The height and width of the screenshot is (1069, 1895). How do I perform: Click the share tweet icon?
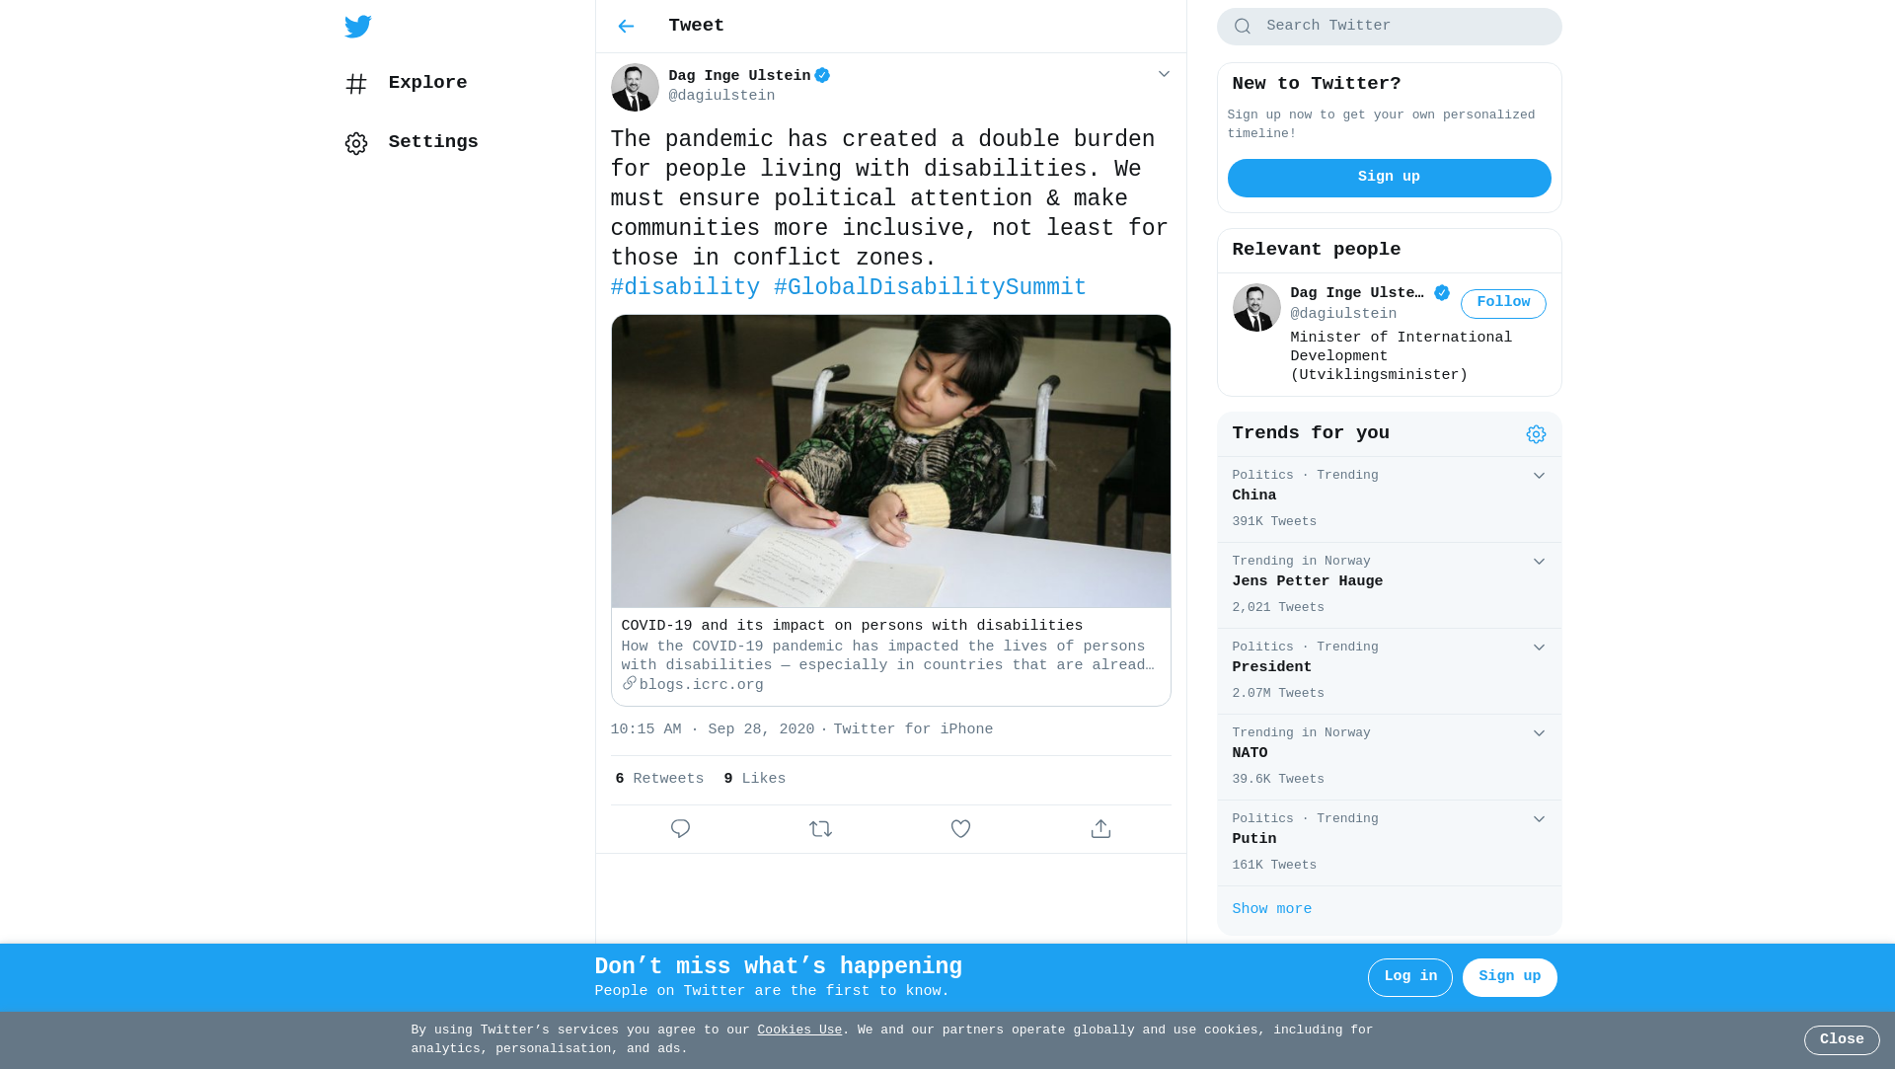click(x=1100, y=829)
